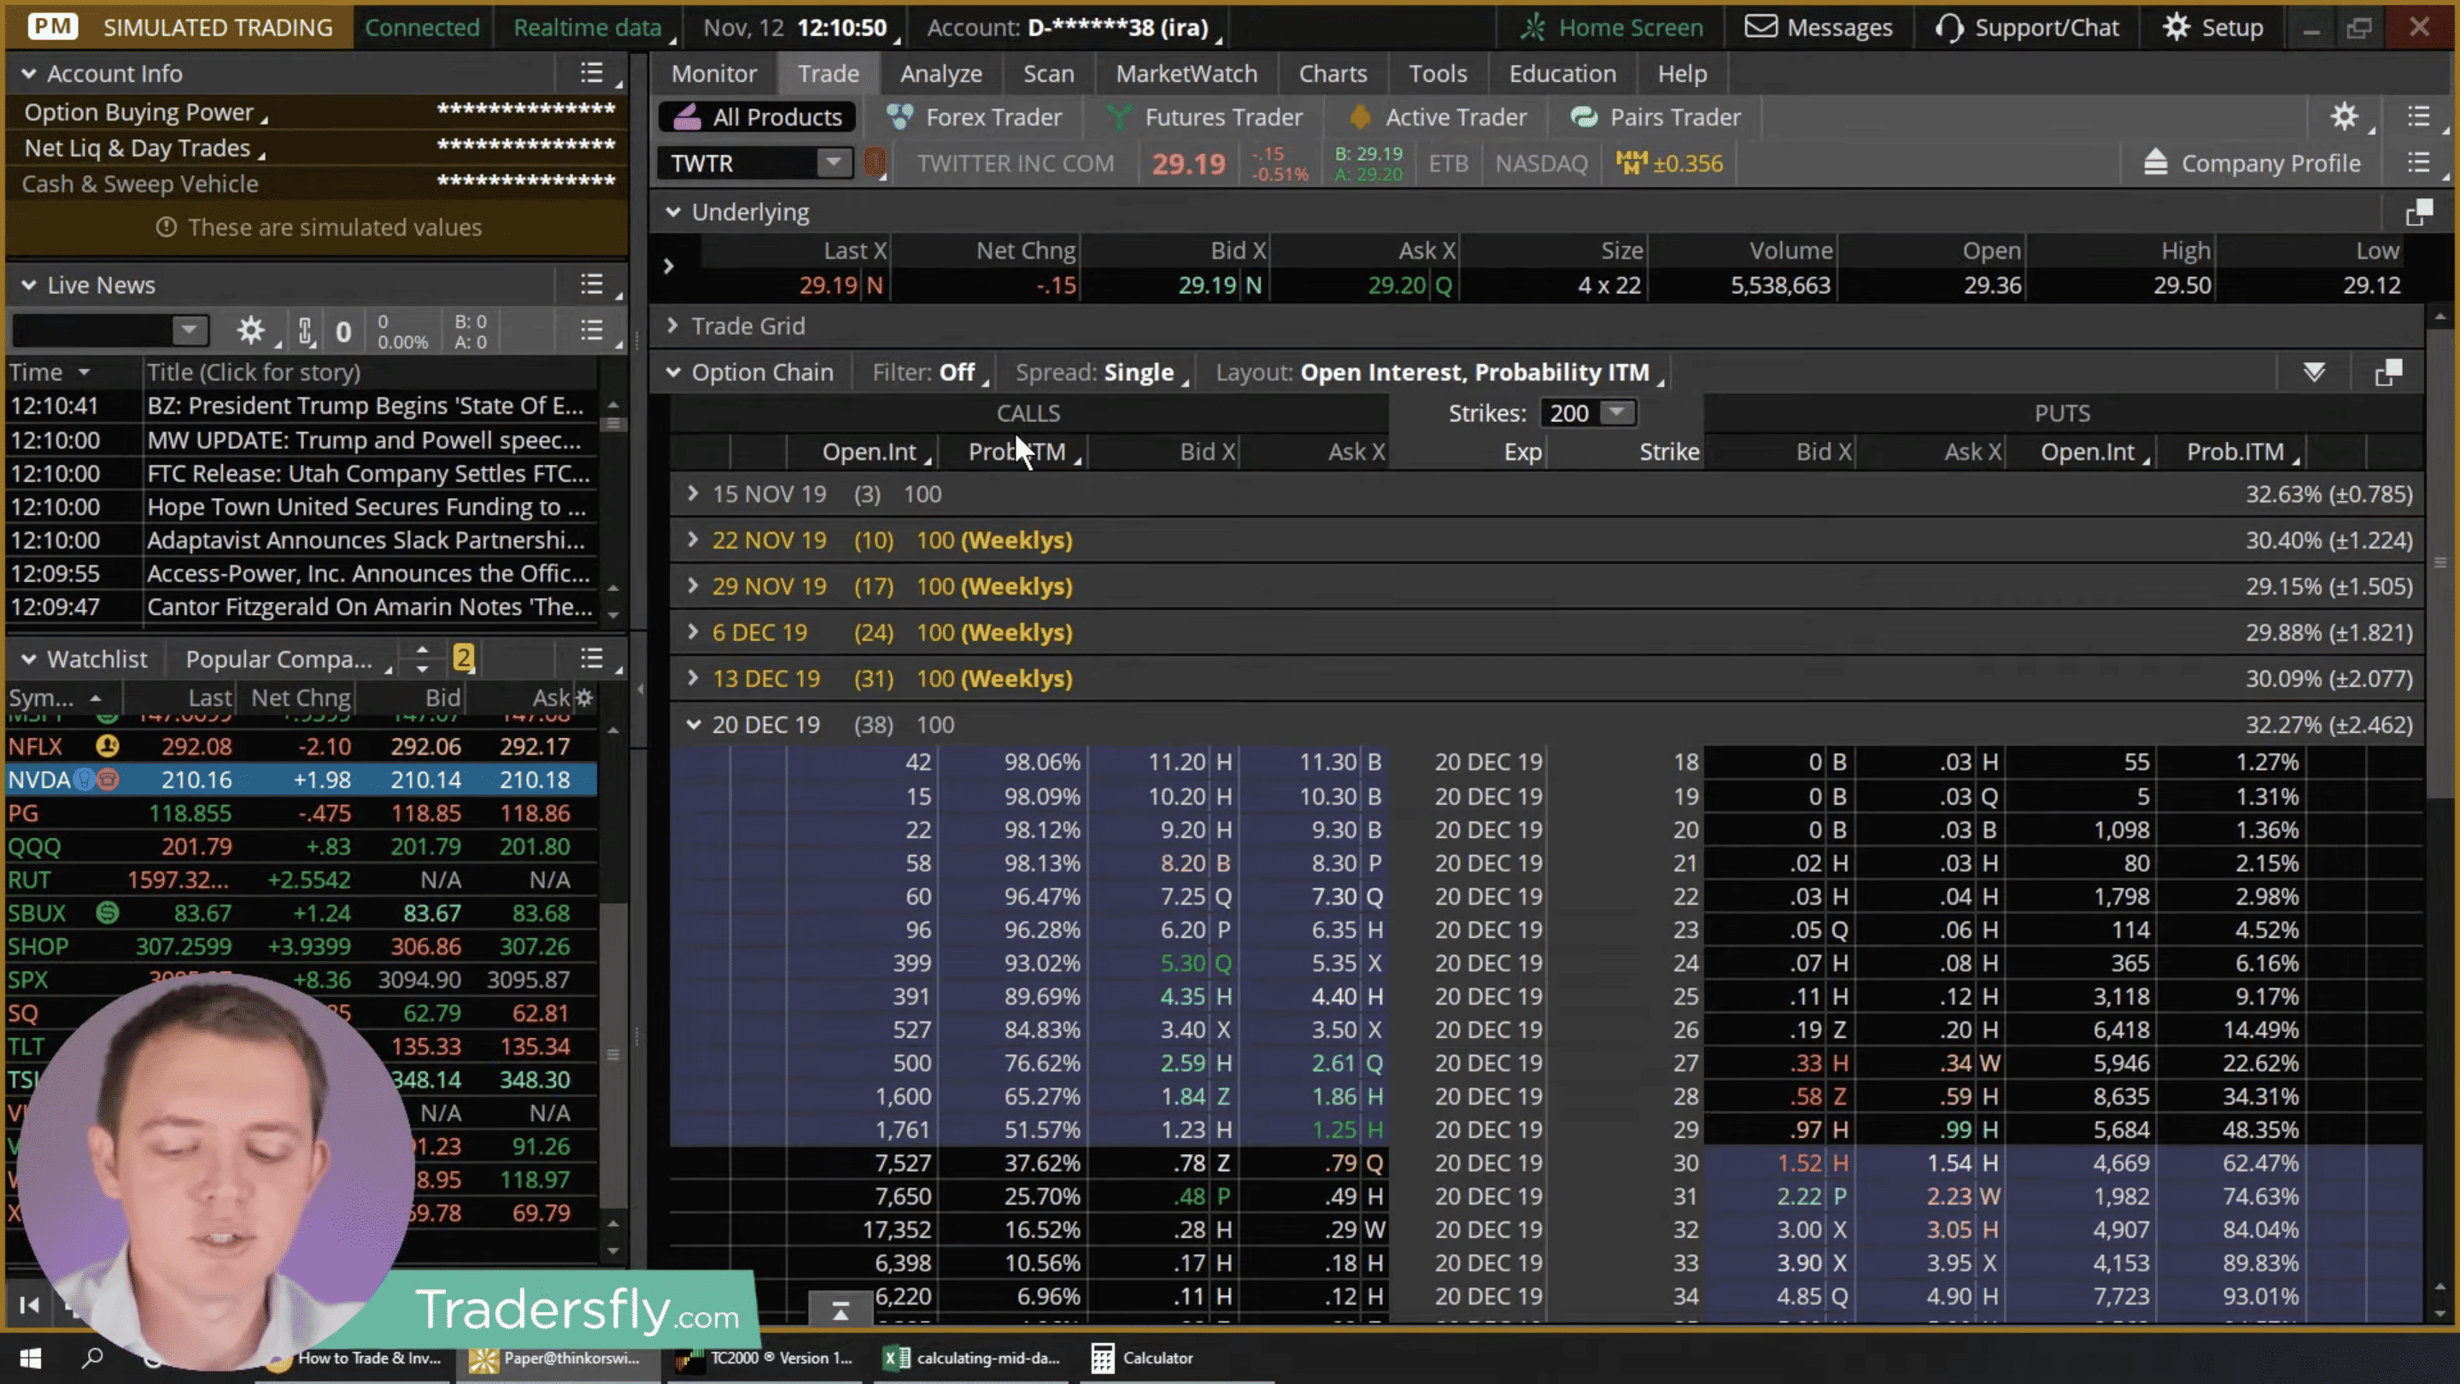Switch to the Monitor tab
Viewport: 2460px width, 1384px height.
[x=713, y=73]
